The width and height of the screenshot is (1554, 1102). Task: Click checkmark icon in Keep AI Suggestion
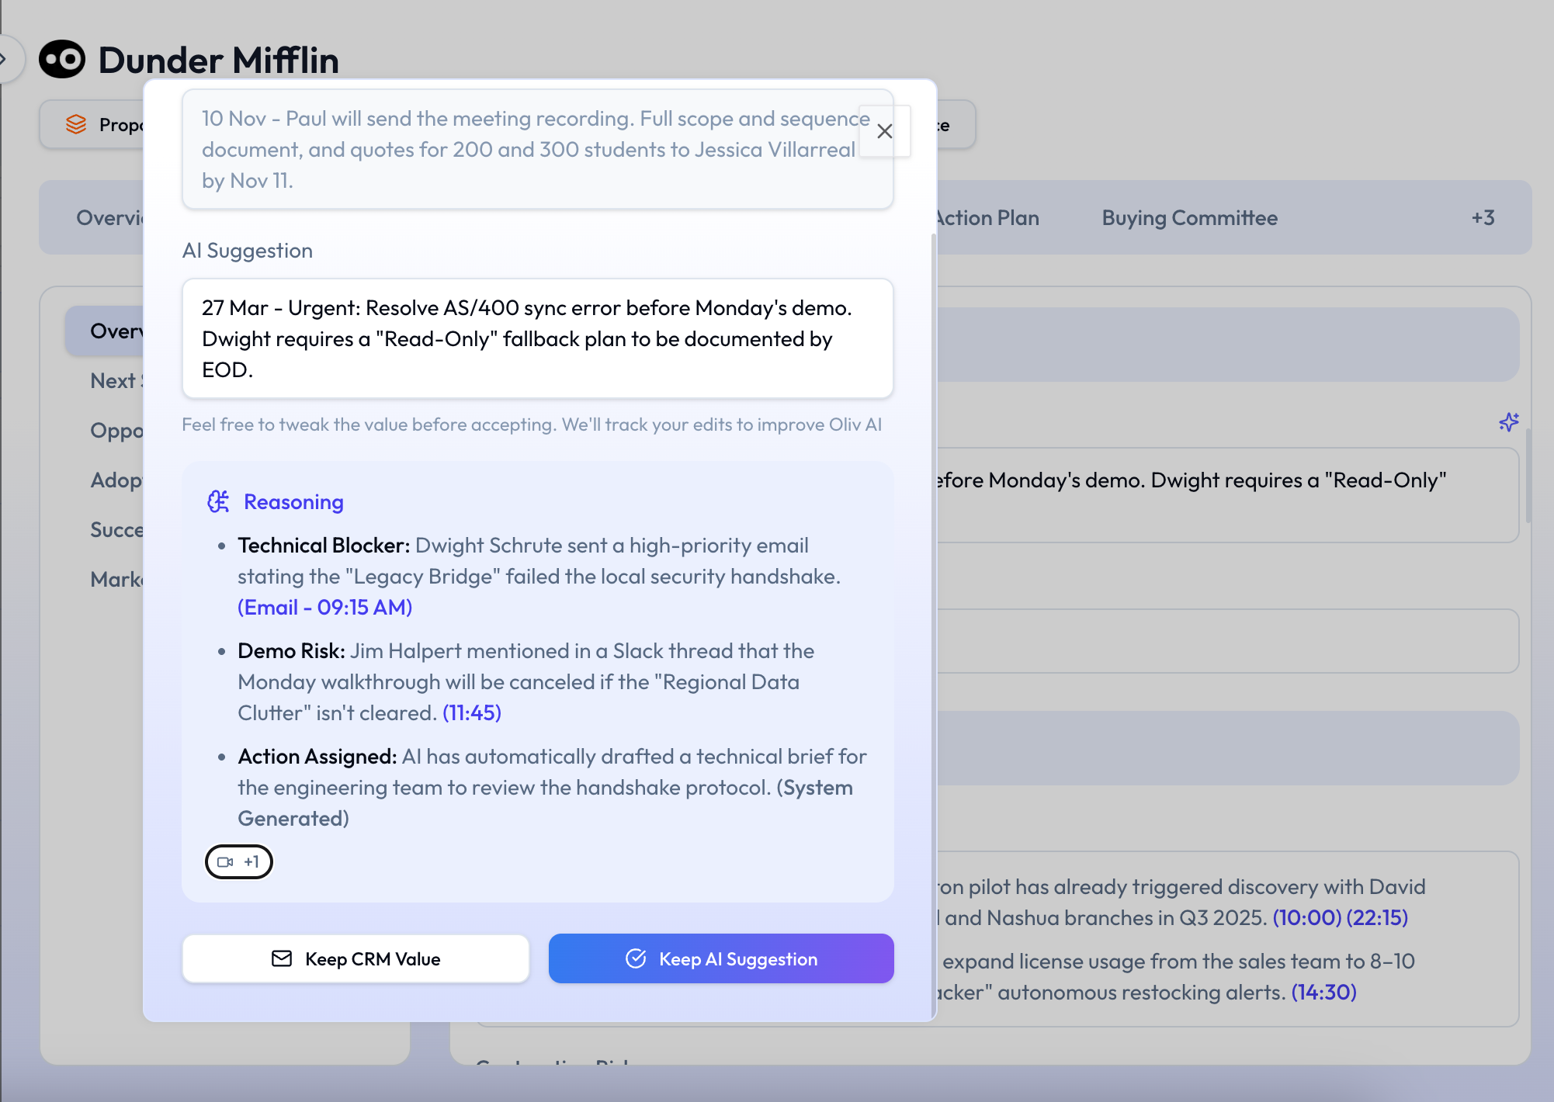point(636,958)
